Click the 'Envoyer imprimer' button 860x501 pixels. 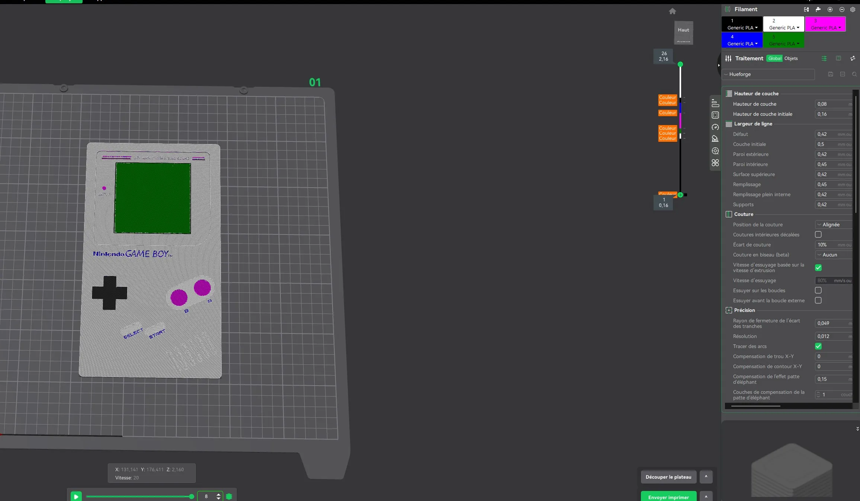click(668, 497)
